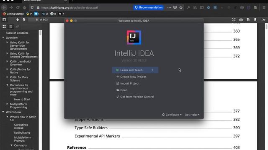
Task: Click the address bar URL
Action: click(70, 7)
